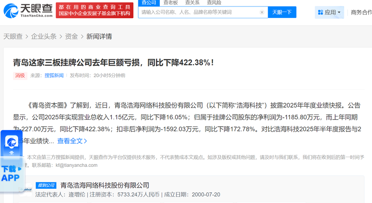The height and width of the screenshot is (203, 372).
Task: Open the 企业头条 breadcrumb link
Action: tap(44, 36)
